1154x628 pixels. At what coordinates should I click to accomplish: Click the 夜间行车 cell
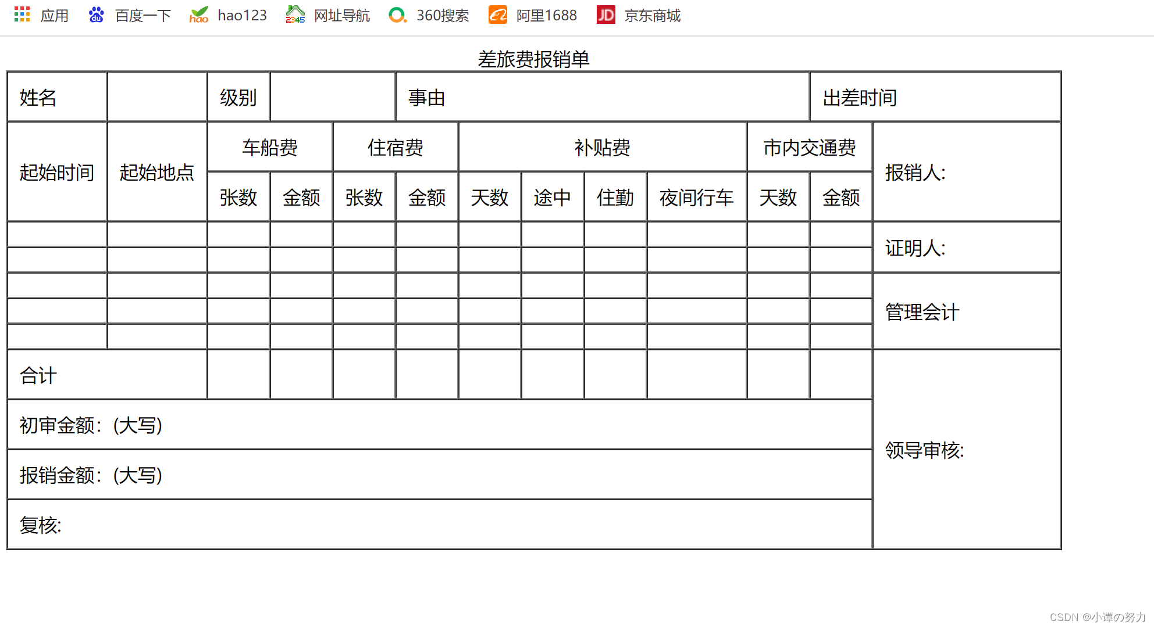point(697,197)
